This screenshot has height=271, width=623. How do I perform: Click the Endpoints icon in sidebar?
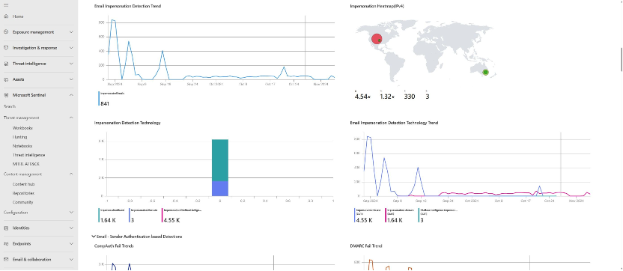[x=5, y=243]
